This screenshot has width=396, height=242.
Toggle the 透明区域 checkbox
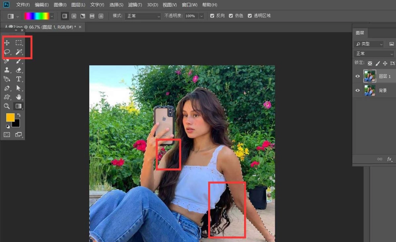(250, 16)
